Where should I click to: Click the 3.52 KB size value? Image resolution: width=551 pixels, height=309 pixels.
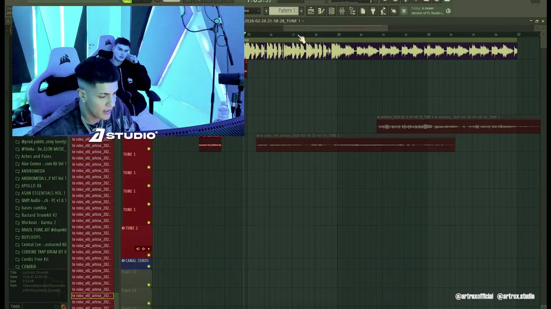[x=29, y=281]
